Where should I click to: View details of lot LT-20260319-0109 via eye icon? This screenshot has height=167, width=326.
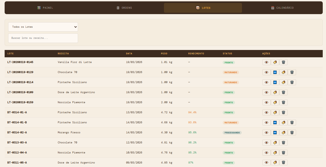click(x=266, y=92)
